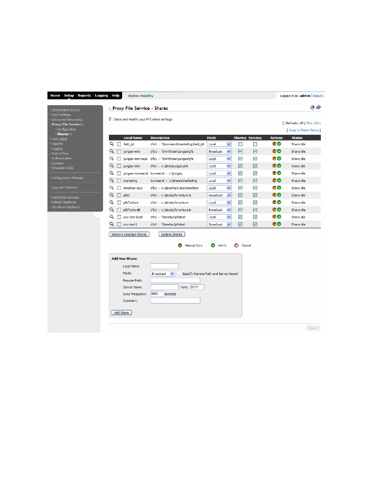The height and width of the screenshot is (481, 371).
Task: Click the lightbulb tip icon
Action: pyautogui.click(x=110, y=119)
